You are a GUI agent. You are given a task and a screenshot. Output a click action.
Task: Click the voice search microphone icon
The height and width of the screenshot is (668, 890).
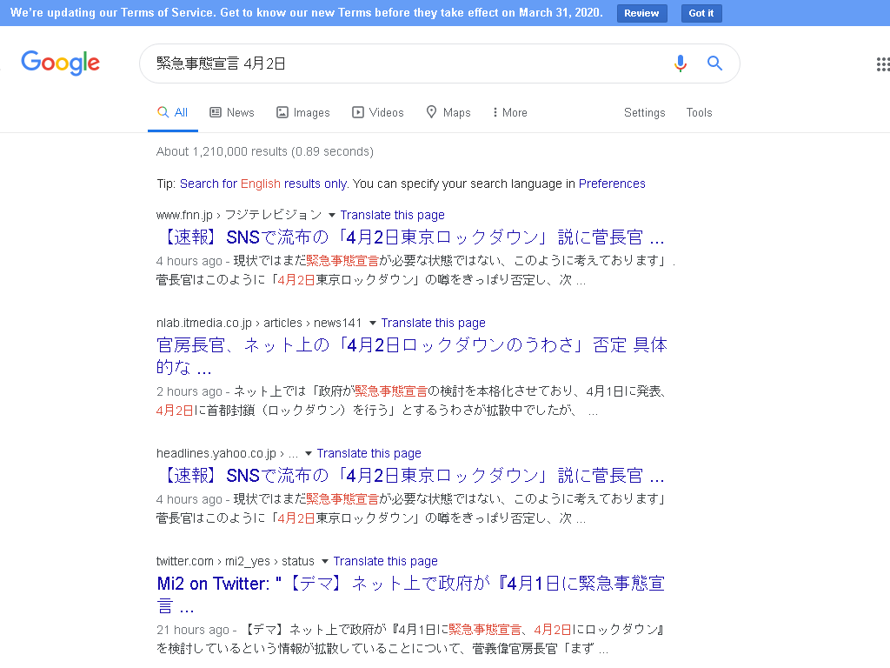(x=680, y=63)
